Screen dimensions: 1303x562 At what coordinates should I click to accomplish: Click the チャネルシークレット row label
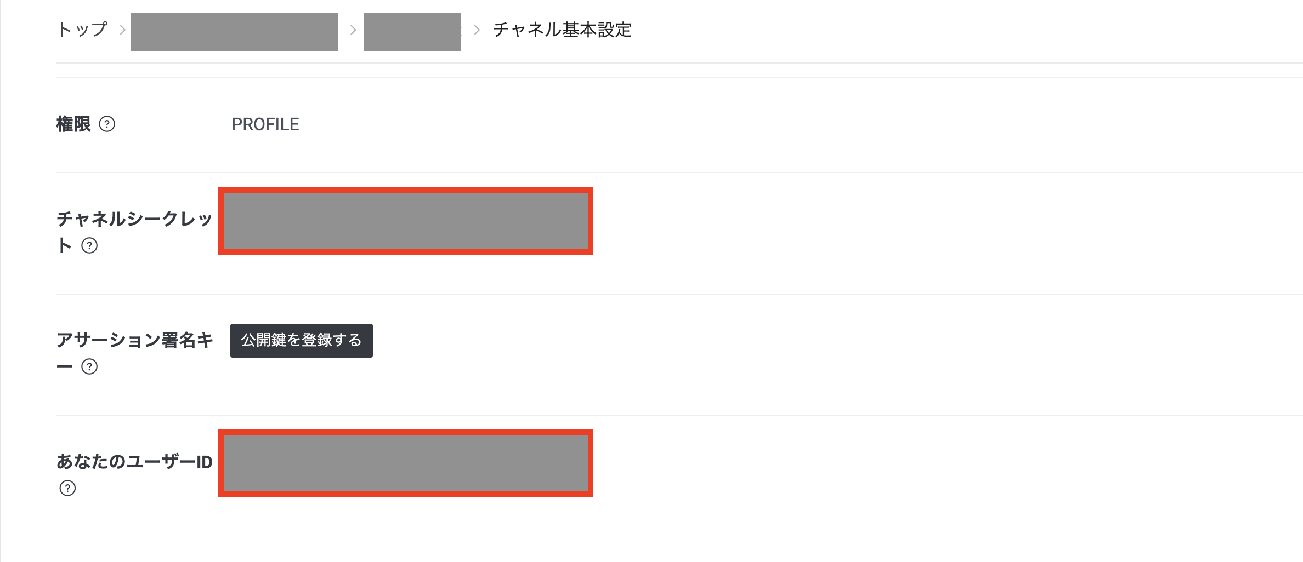pyautogui.click(x=134, y=219)
